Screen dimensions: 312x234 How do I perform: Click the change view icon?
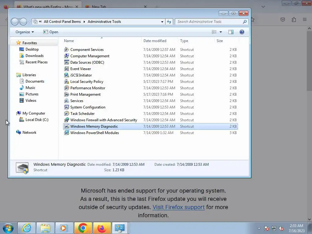coord(214,32)
